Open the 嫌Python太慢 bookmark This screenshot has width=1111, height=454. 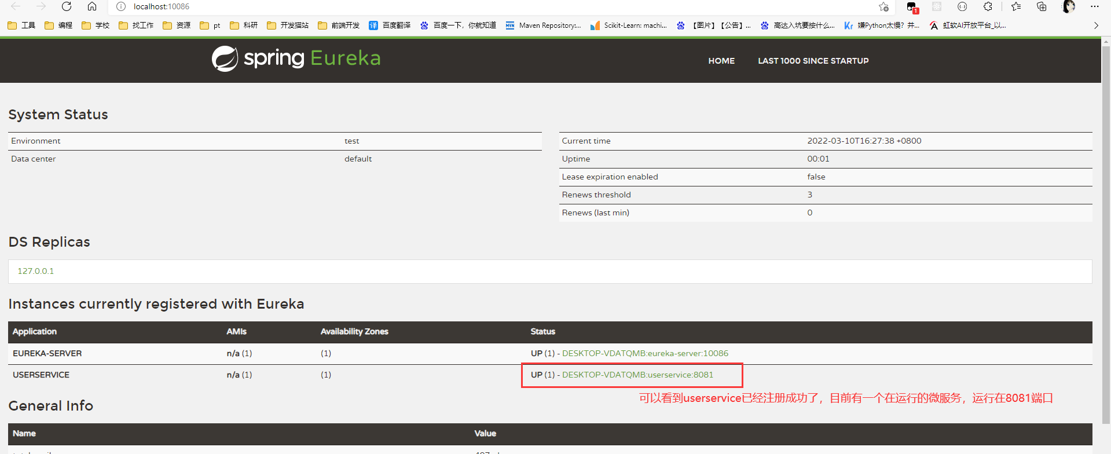tap(882, 25)
